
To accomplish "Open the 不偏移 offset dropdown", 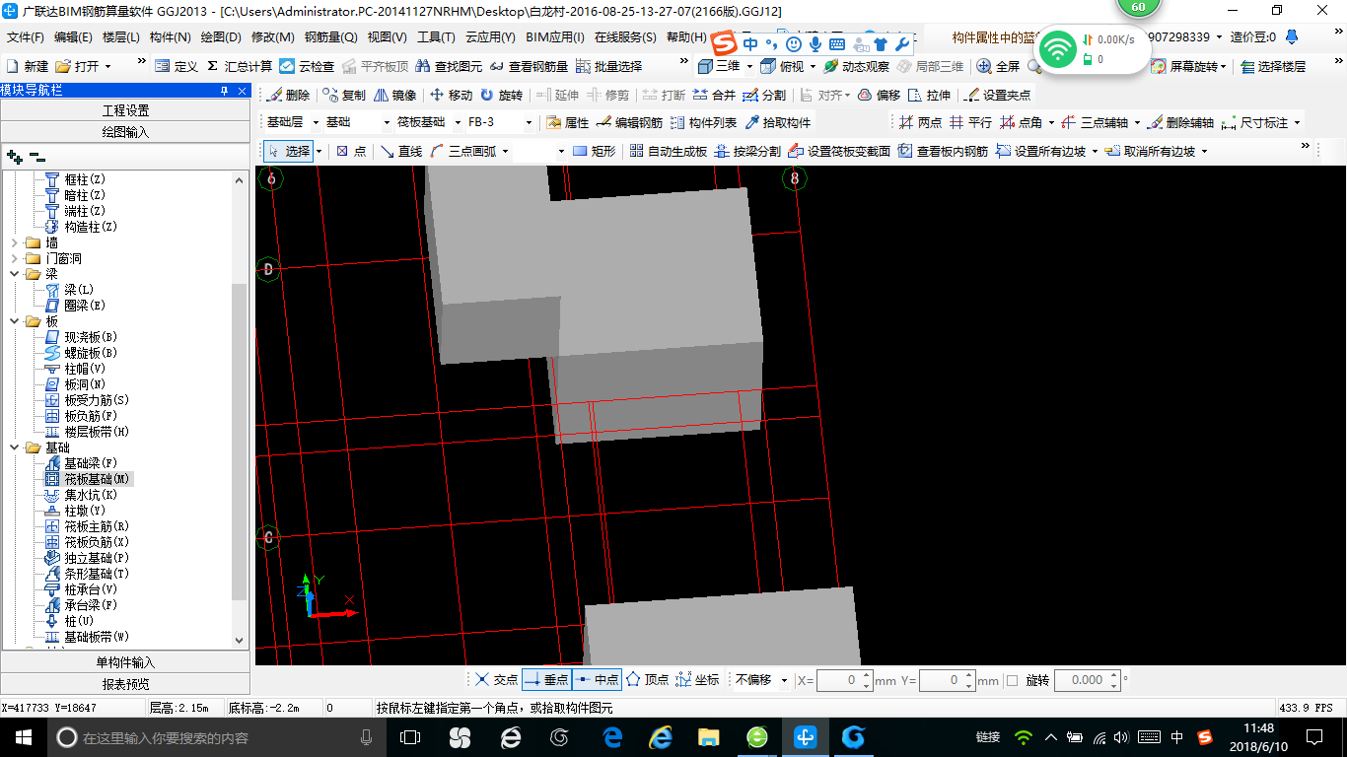I will pos(784,680).
